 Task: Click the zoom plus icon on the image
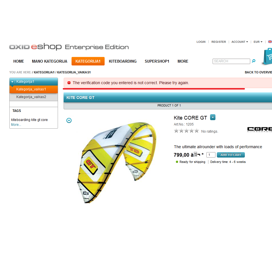(69, 120)
